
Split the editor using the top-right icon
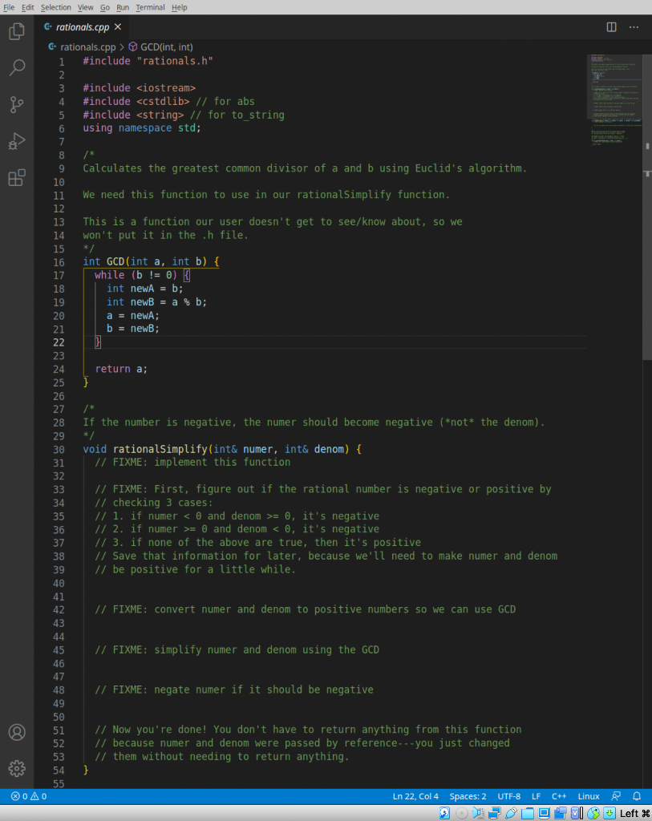pos(609,26)
